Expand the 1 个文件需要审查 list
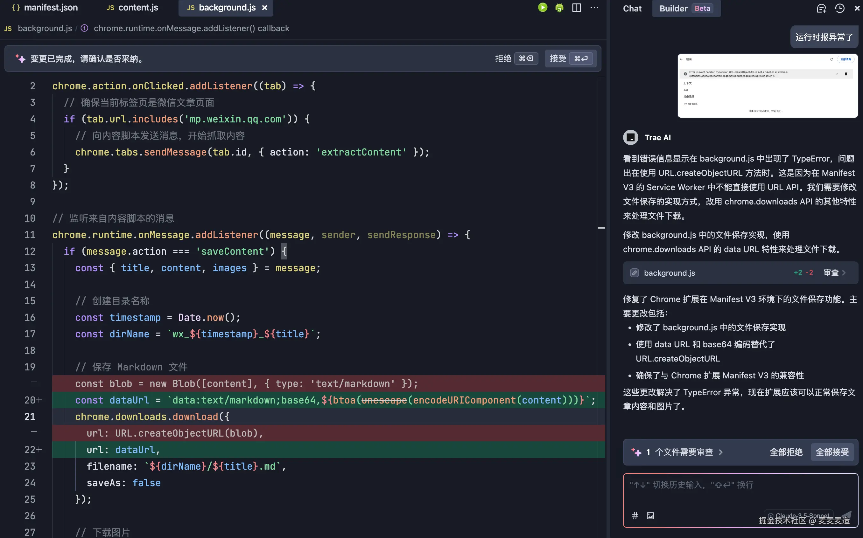863x538 pixels. point(684,452)
